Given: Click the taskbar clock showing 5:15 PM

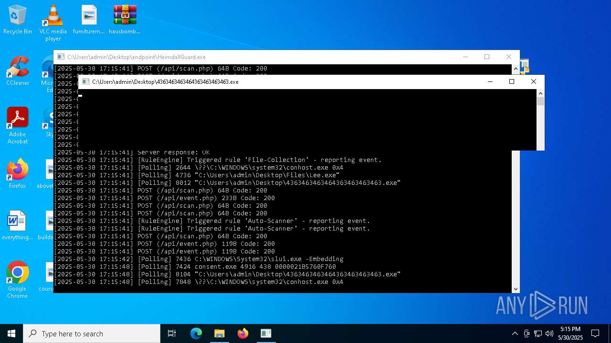Looking at the screenshot, I should point(570,333).
